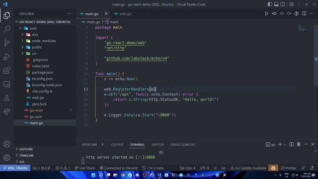The image size is (318, 179).
Task: Open the Accounts menu icon
Action: click(6, 144)
